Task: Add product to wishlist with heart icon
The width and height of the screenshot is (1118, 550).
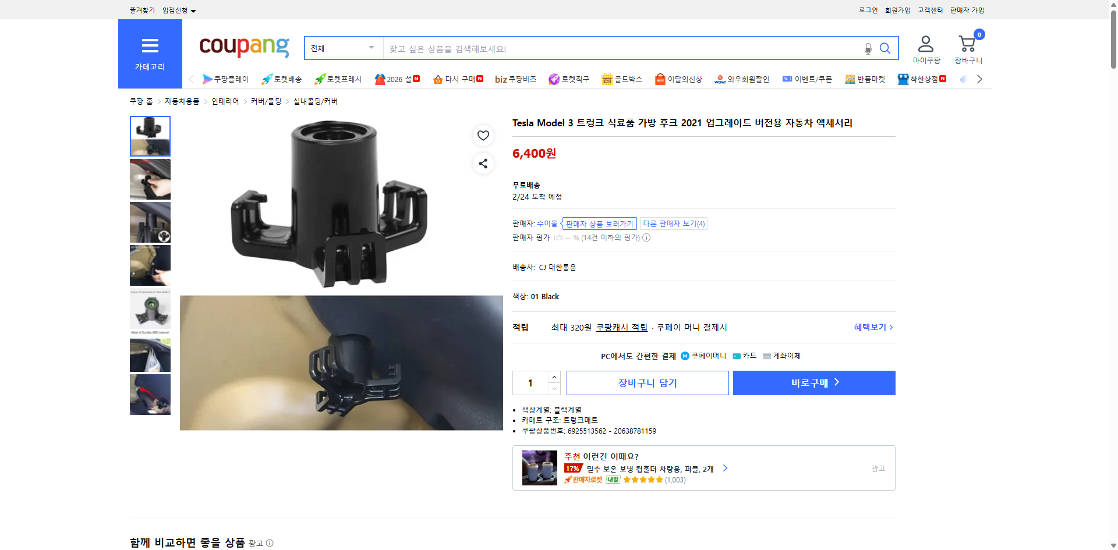Action: click(x=483, y=135)
